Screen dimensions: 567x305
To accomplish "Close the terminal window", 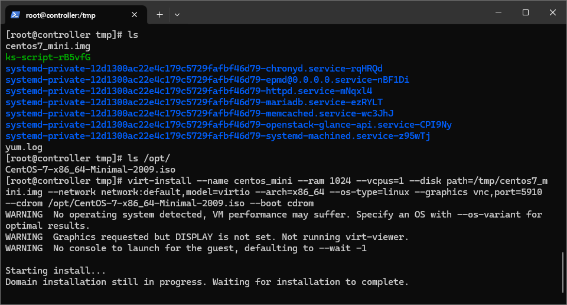I will click(x=553, y=12).
